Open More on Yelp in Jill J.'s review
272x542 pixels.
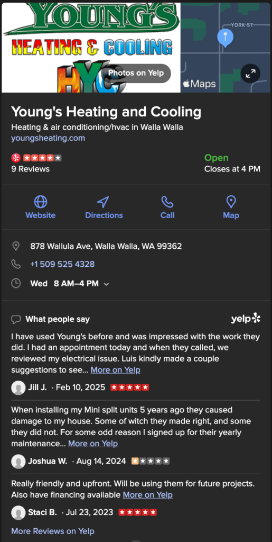(x=116, y=370)
